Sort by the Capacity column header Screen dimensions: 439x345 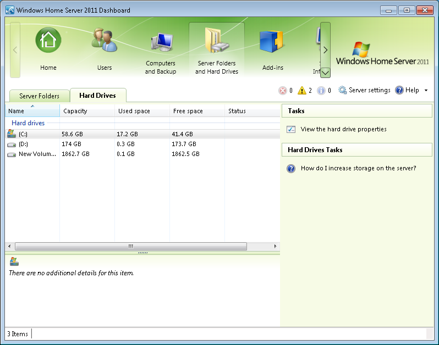coord(87,111)
